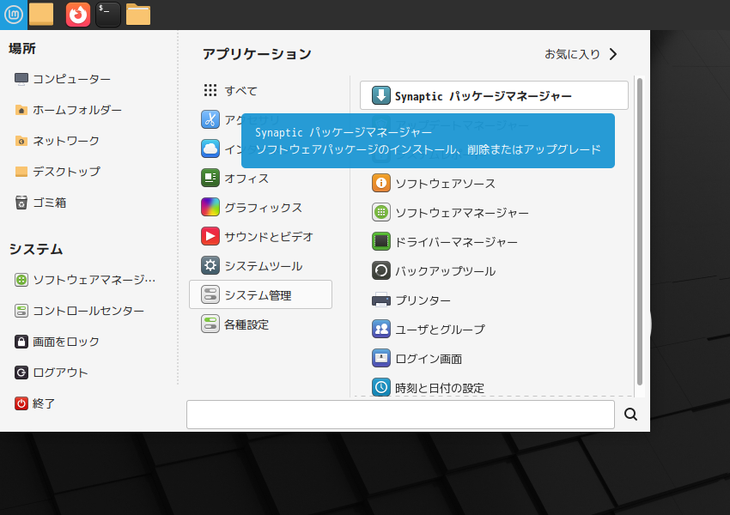The image size is (730, 515).
Task: Switch to the お気に入り view
Action: (574, 53)
